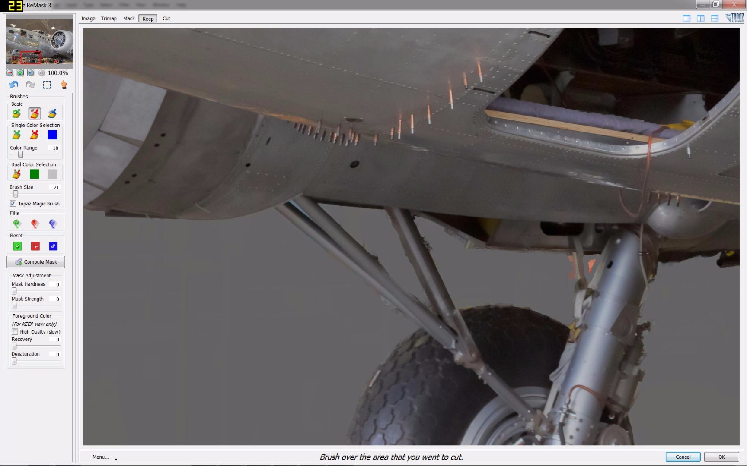Click the Recovery value field
The width and height of the screenshot is (747, 466).
click(x=55, y=340)
